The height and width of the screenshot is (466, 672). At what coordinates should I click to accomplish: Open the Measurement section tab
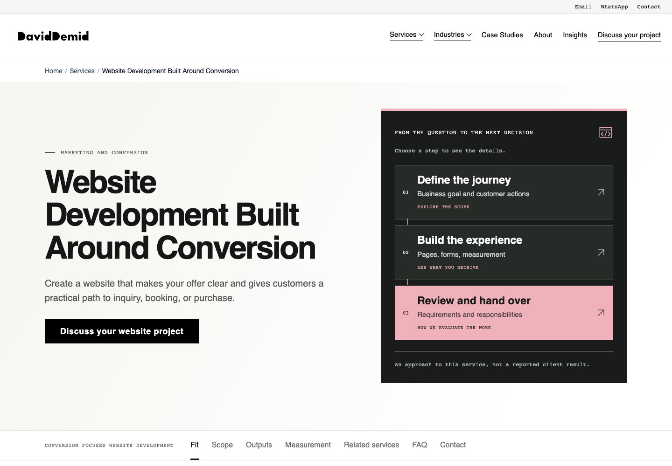point(308,445)
